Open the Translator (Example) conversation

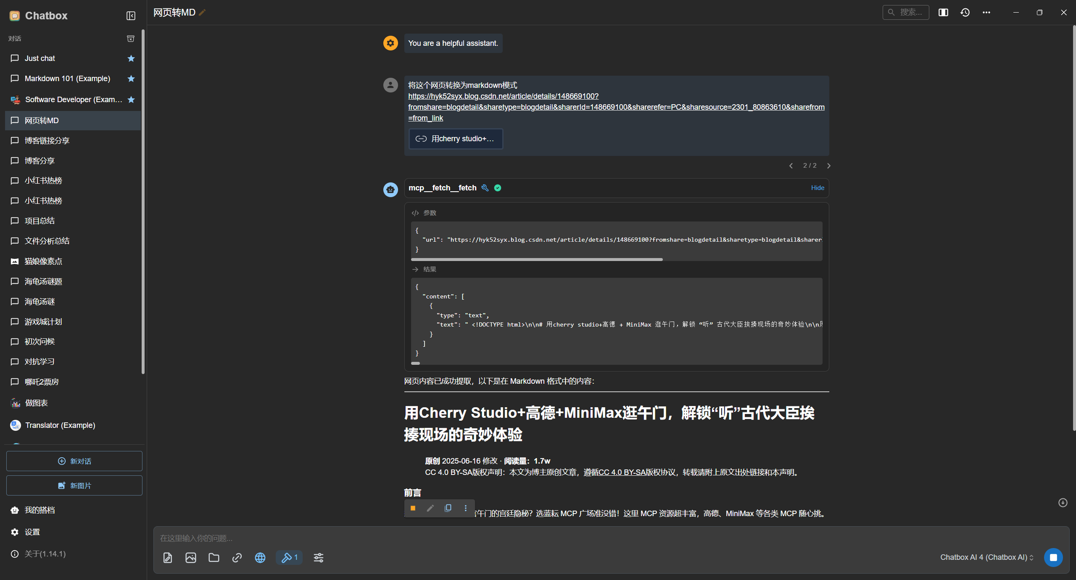pyautogui.click(x=73, y=425)
